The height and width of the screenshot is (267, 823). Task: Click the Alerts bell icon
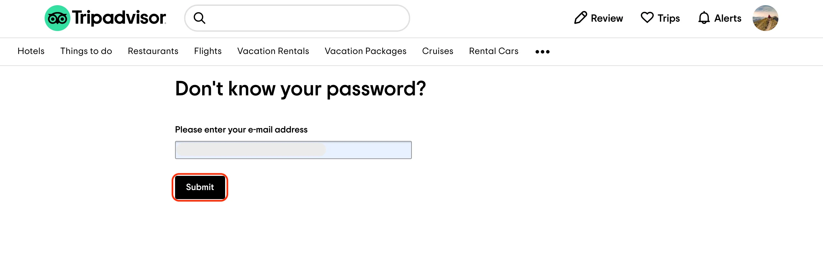pyautogui.click(x=704, y=18)
